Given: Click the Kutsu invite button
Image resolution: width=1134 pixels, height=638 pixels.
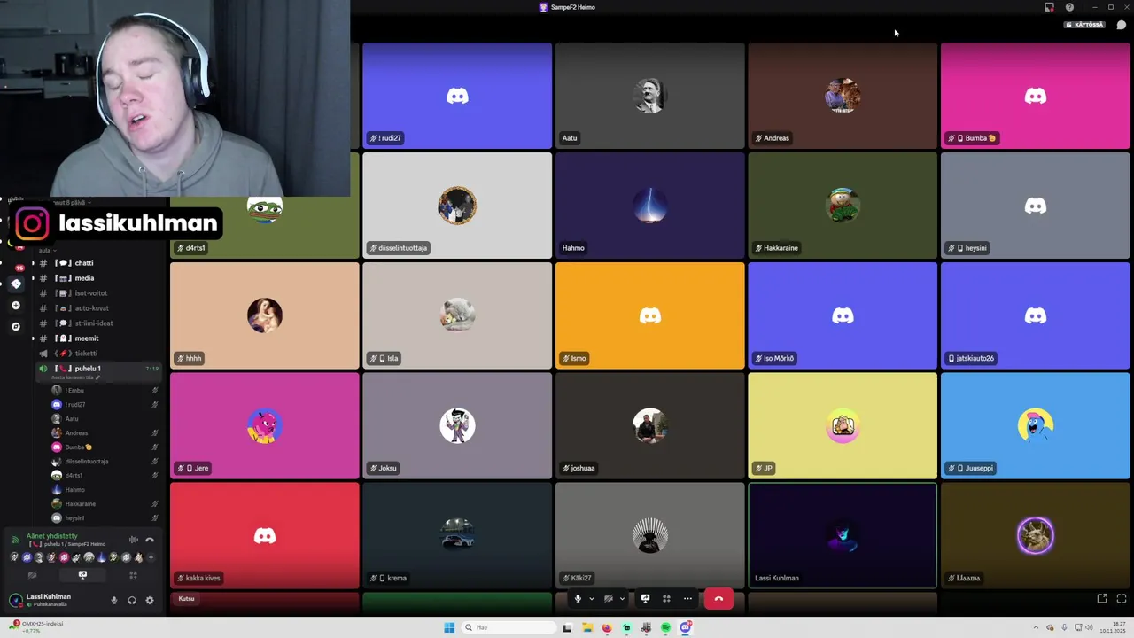Looking at the screenshot, I should [186, 599].
